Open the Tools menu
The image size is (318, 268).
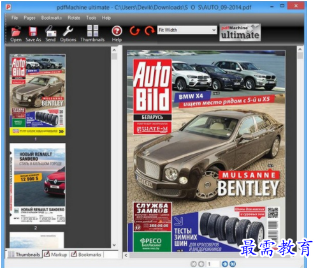[x=91, y=18]
